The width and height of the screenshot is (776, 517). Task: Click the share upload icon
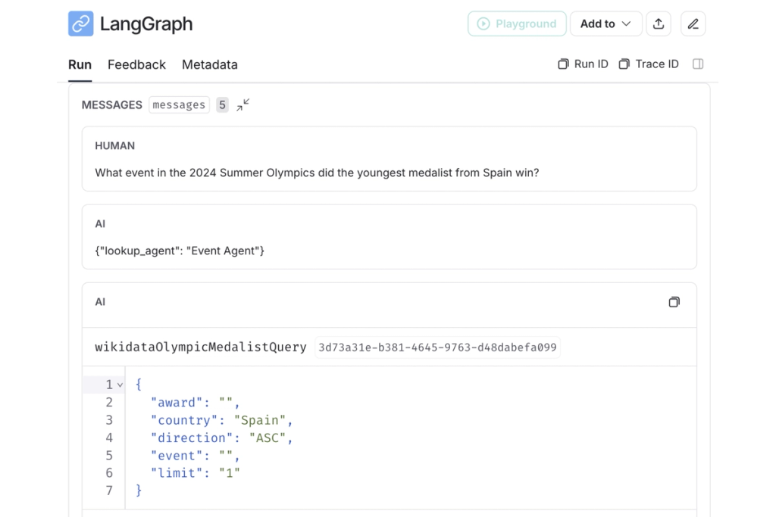[x=659, y=23]
